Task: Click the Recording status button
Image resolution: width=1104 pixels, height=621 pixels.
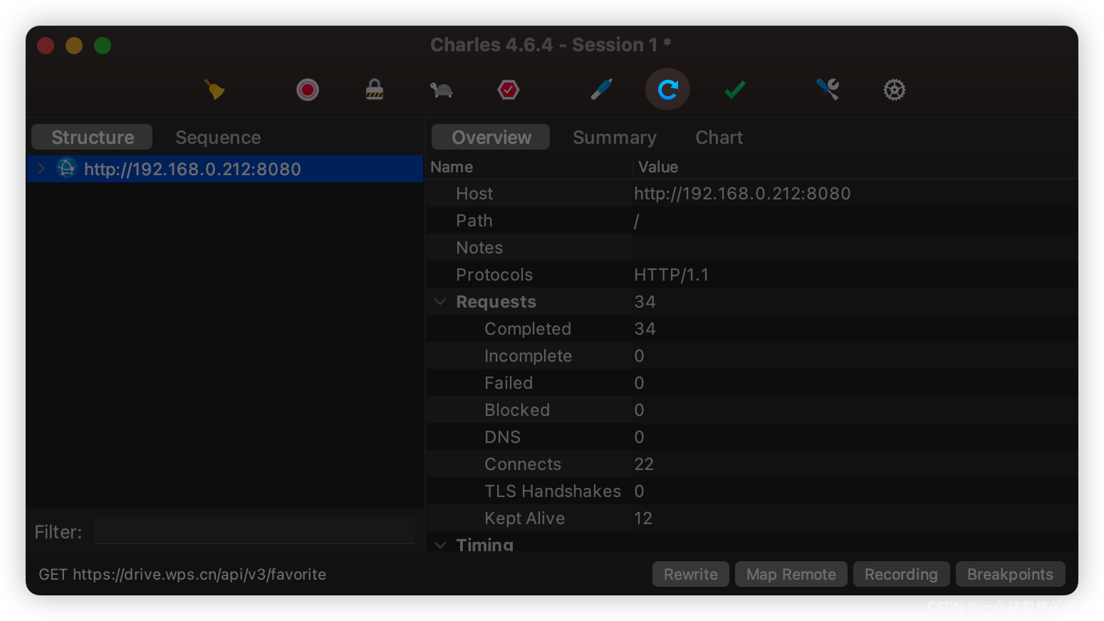Action: tap(901, 574)
